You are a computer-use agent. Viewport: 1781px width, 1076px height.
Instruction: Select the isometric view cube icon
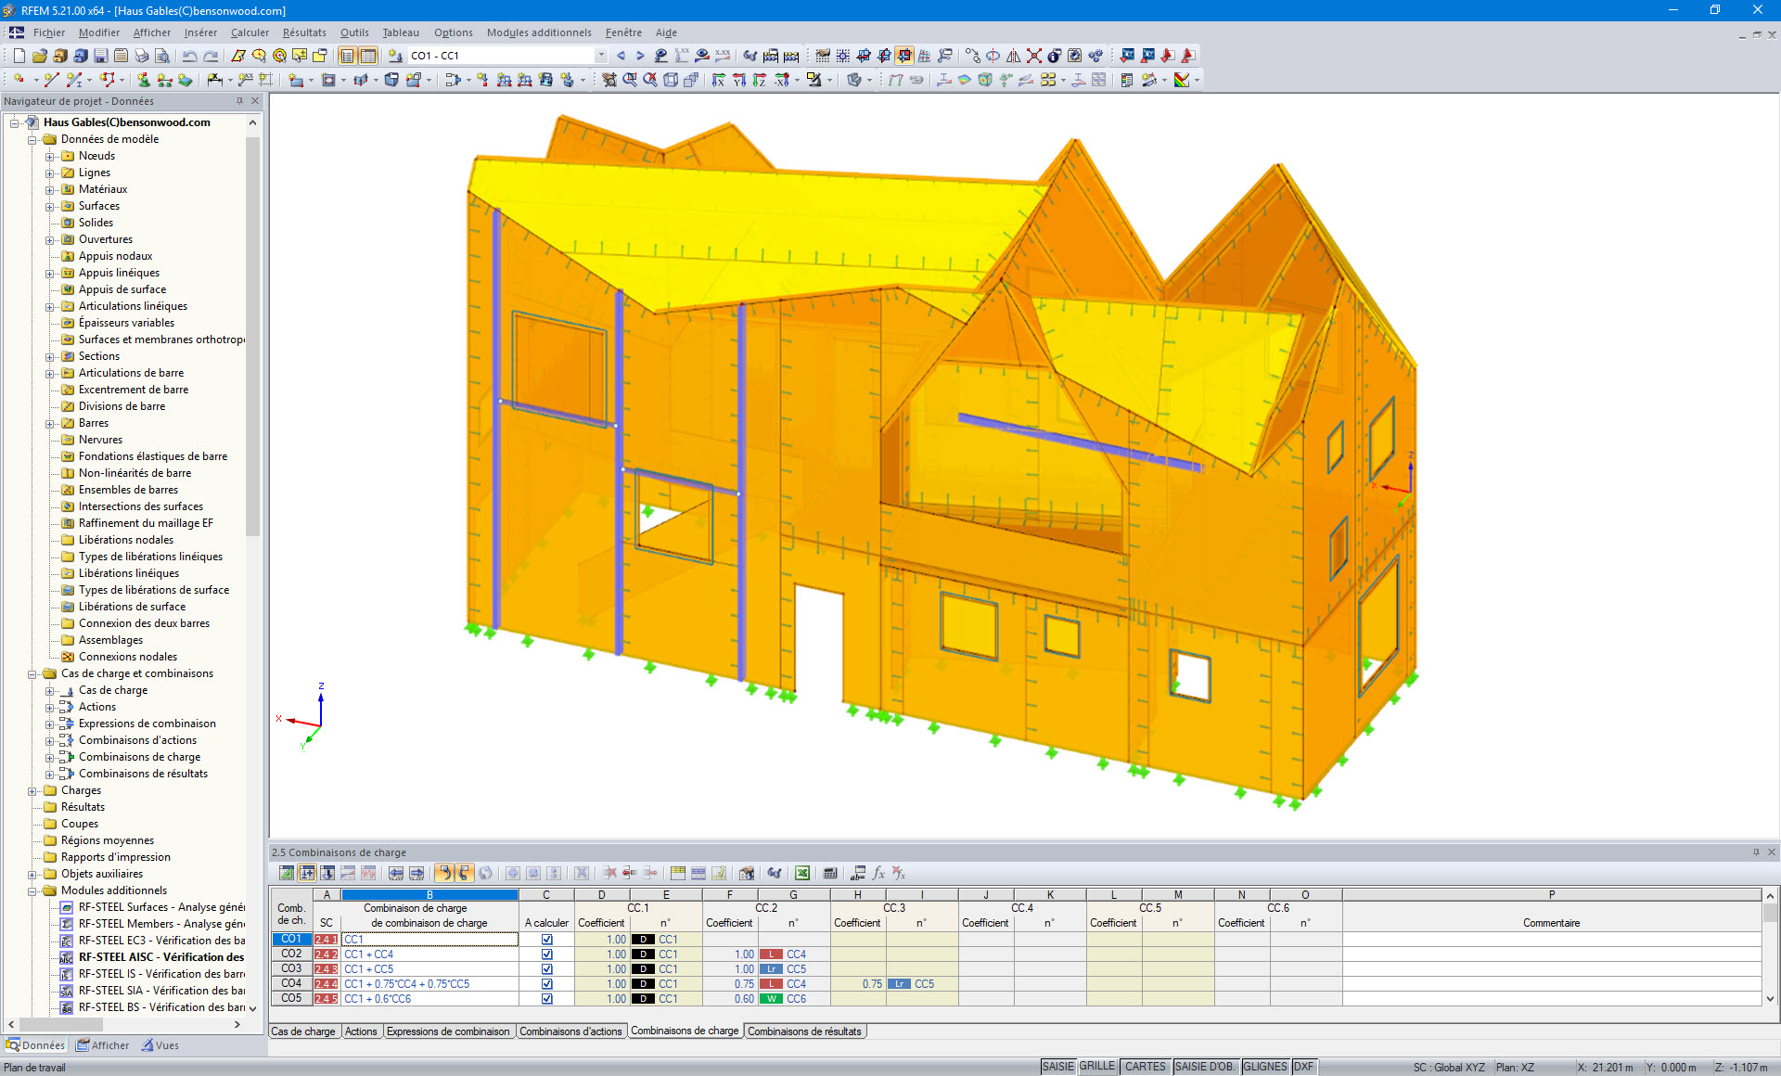[x=669, y=80]
